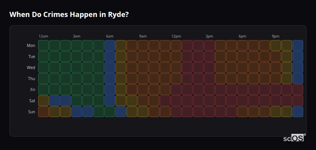The width and height of the screenshot is (316, 150).
Task: Click the Thursday 9am orange cell
Action: pos(143,79)
